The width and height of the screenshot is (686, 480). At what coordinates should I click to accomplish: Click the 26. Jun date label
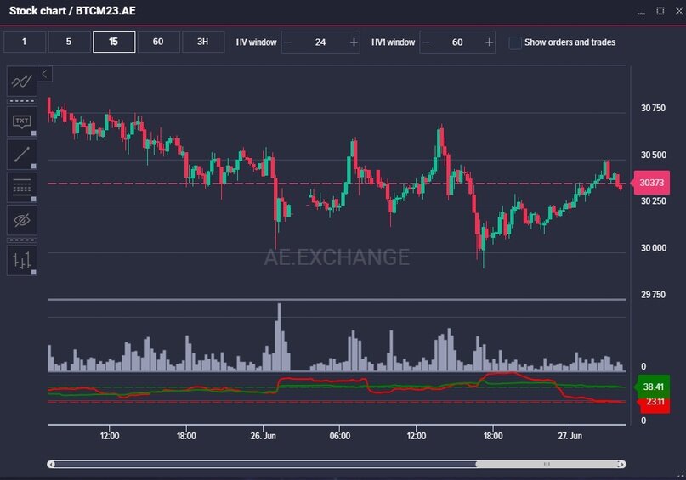click(264, 436)
